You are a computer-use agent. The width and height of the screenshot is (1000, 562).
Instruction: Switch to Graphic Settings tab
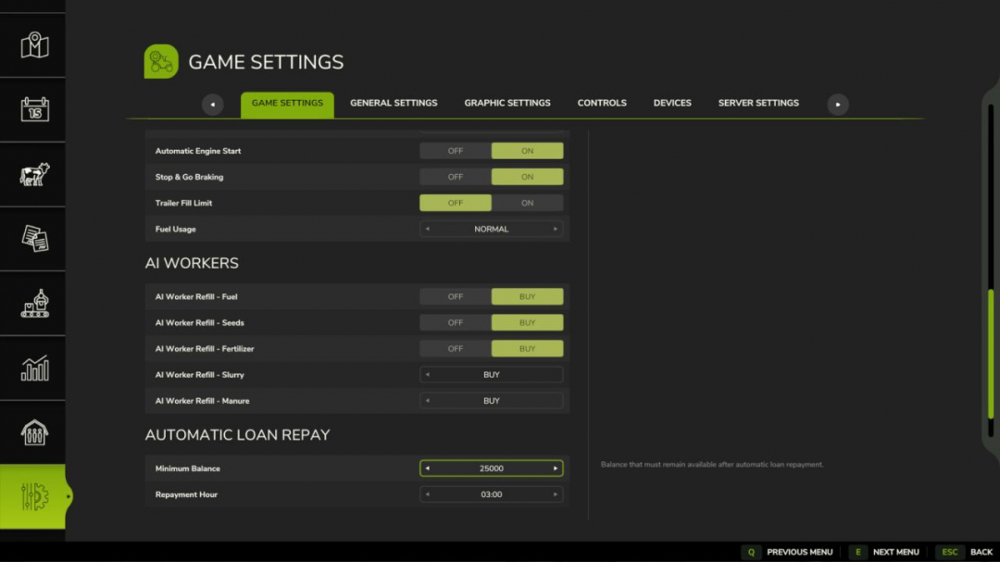pos(507,103)
